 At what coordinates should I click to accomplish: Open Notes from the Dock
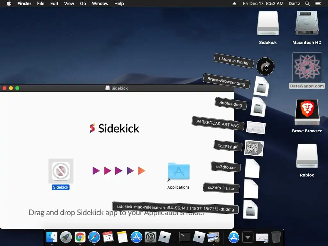click(122, 237)
